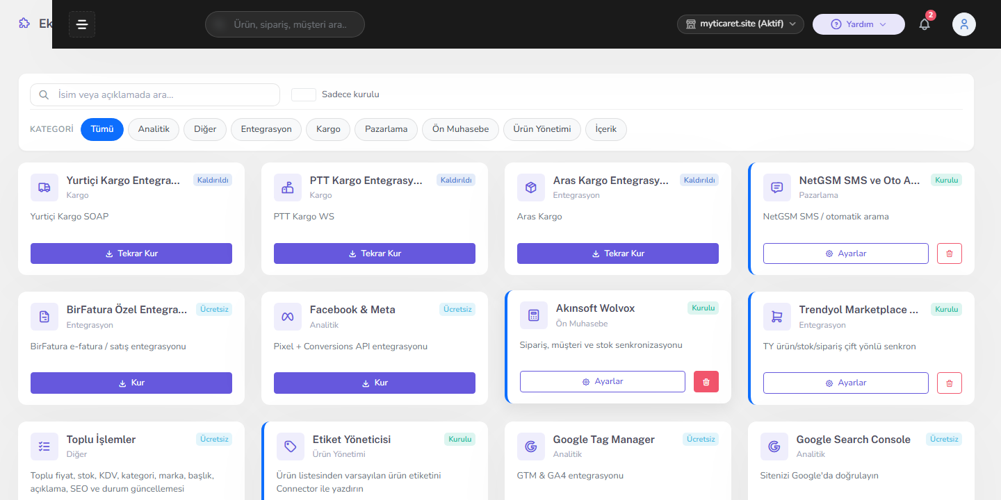Click the Facebook & Meta plugin icon

click(x=288, y=317)
